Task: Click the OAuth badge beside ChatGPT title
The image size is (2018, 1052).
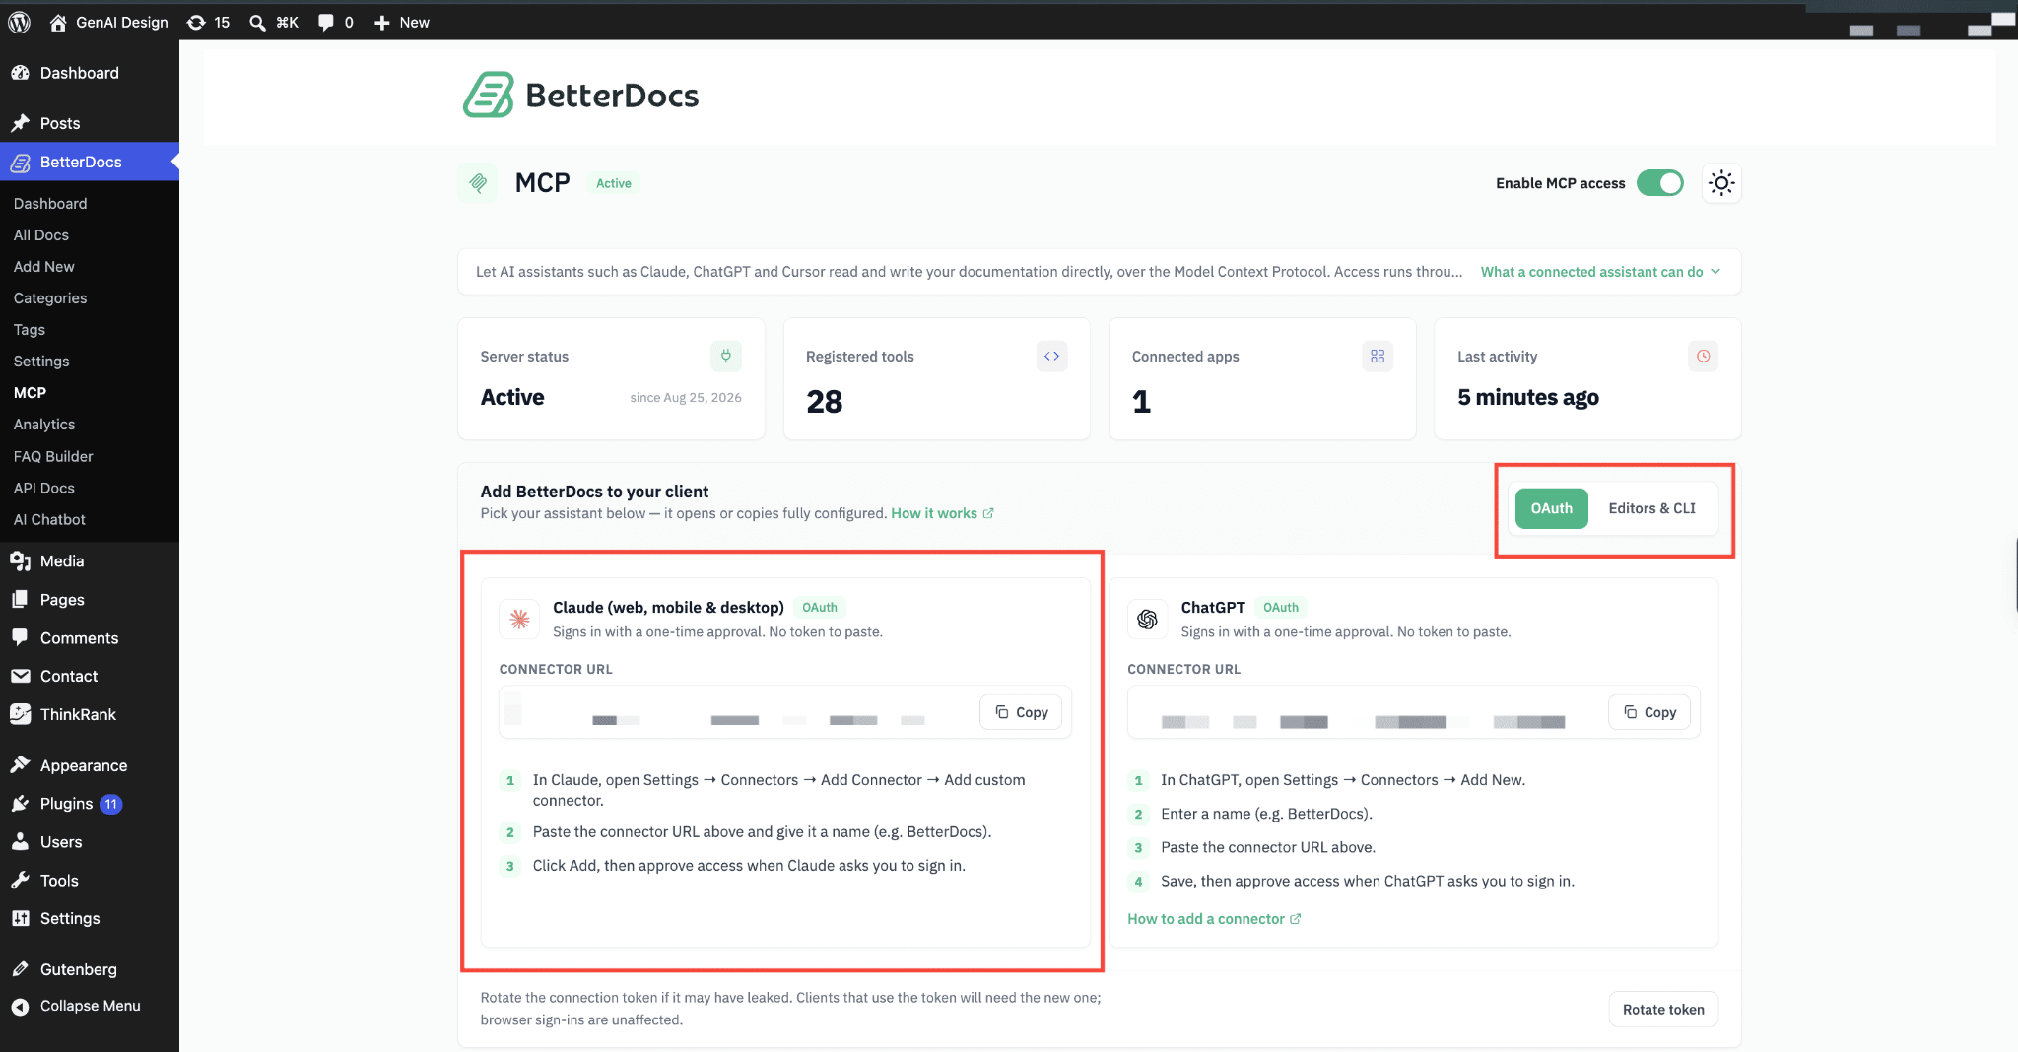Action: click(1281, 608)
